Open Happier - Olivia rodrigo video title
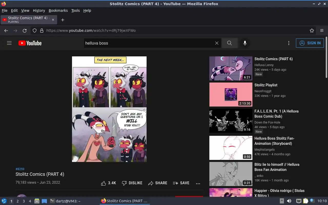The image size is (328, 205). point(279,193)
